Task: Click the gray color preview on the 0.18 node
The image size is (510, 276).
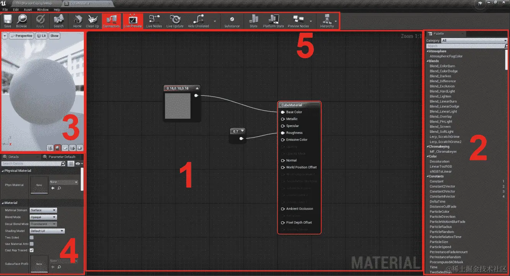Action: click(178, 106)
